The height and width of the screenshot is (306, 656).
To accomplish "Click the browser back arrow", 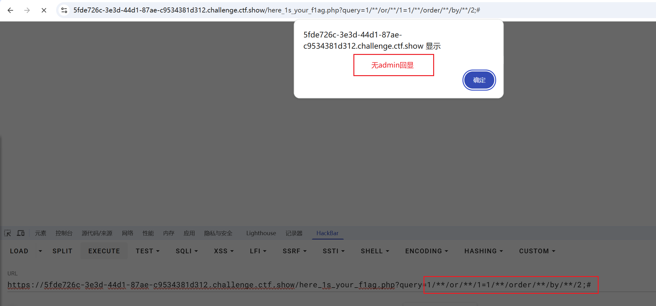I will coord(10,10).
